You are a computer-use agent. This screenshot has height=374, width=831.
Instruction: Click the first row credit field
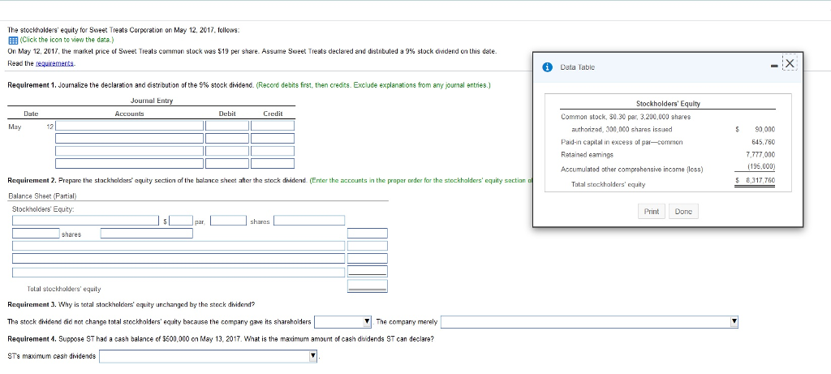(x=273, y=126)
